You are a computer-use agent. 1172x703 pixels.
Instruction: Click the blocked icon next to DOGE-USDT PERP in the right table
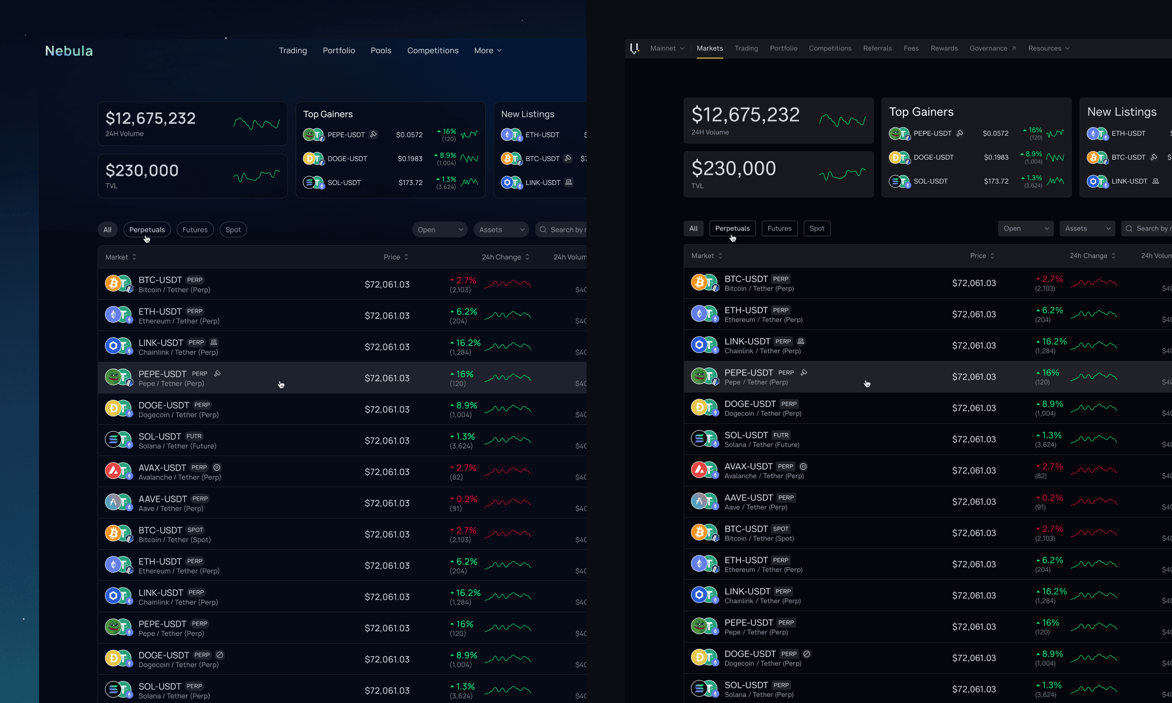click(807, 654)
